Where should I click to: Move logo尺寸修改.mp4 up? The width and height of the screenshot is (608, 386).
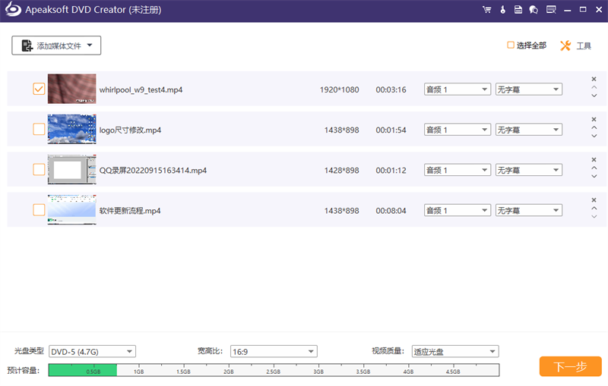594,127
